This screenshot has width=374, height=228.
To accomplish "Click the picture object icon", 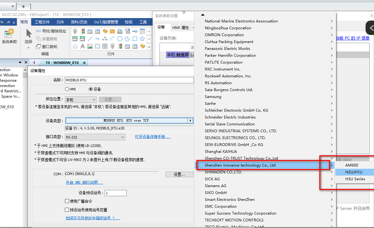I will (90, 46).
